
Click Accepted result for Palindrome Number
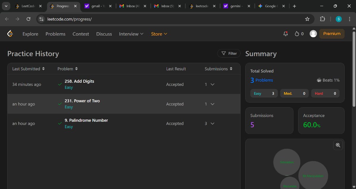175,124
